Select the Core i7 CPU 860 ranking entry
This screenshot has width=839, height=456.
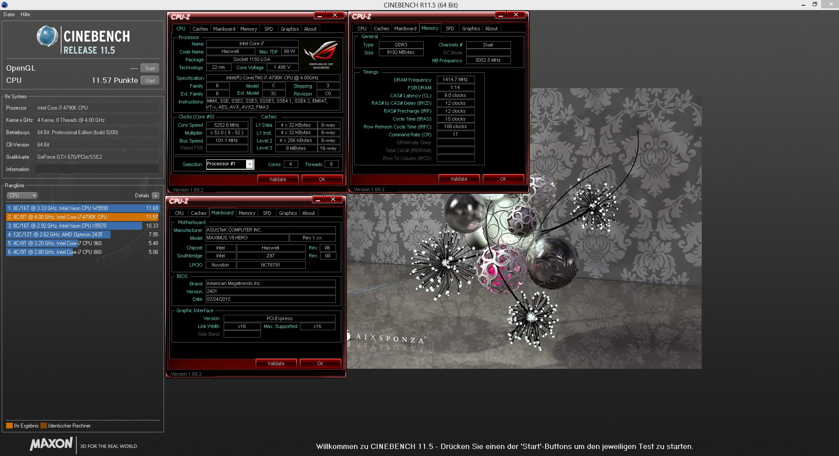click(82, 252)
